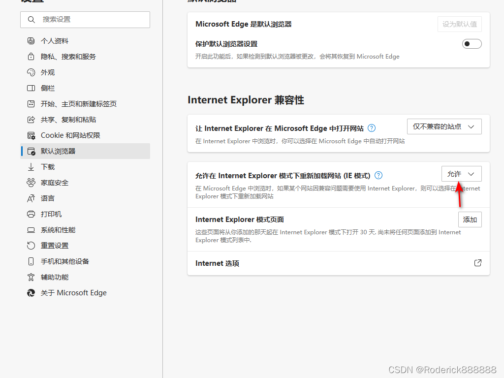Screen dimensions: 504x378
Task: Click Internet Explorer 模式页面 label
Action: (240, 220)
